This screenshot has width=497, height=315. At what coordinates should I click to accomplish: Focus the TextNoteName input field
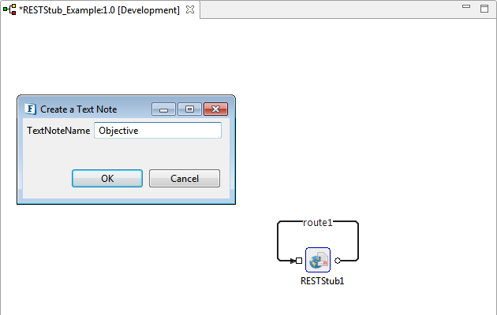click(158, 130)
